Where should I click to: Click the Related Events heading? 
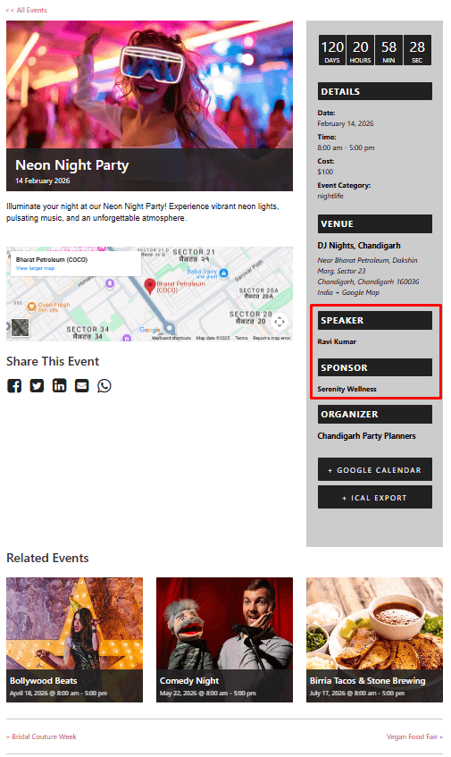(x=47, y=558)
